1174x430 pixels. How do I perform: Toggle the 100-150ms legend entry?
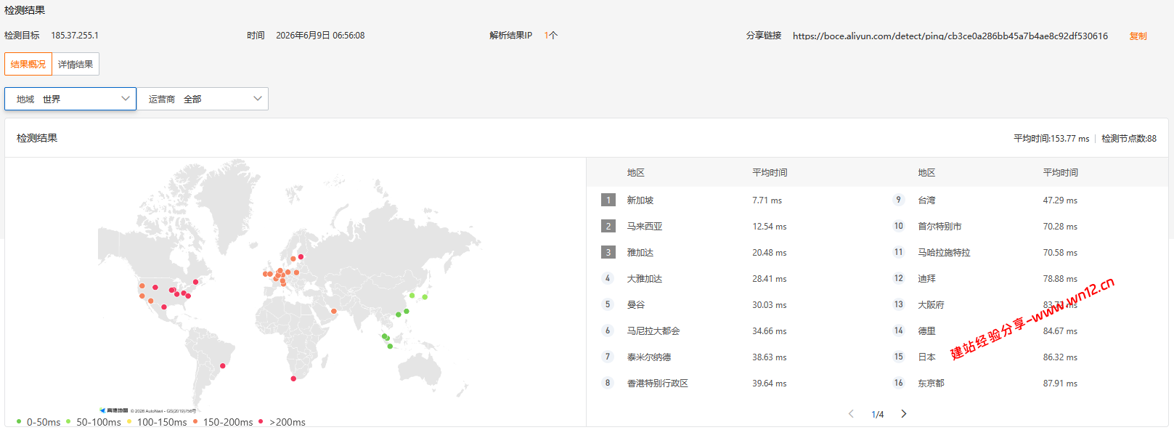[x=157, y=422]
